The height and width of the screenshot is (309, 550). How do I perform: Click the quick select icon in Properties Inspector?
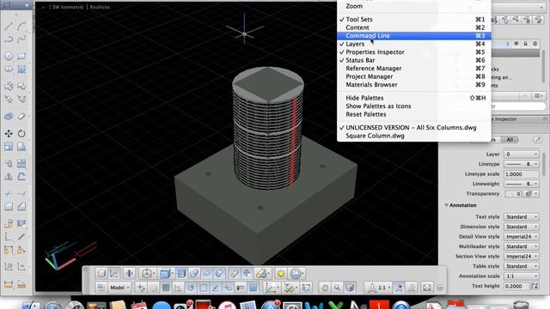coord(537,140)
